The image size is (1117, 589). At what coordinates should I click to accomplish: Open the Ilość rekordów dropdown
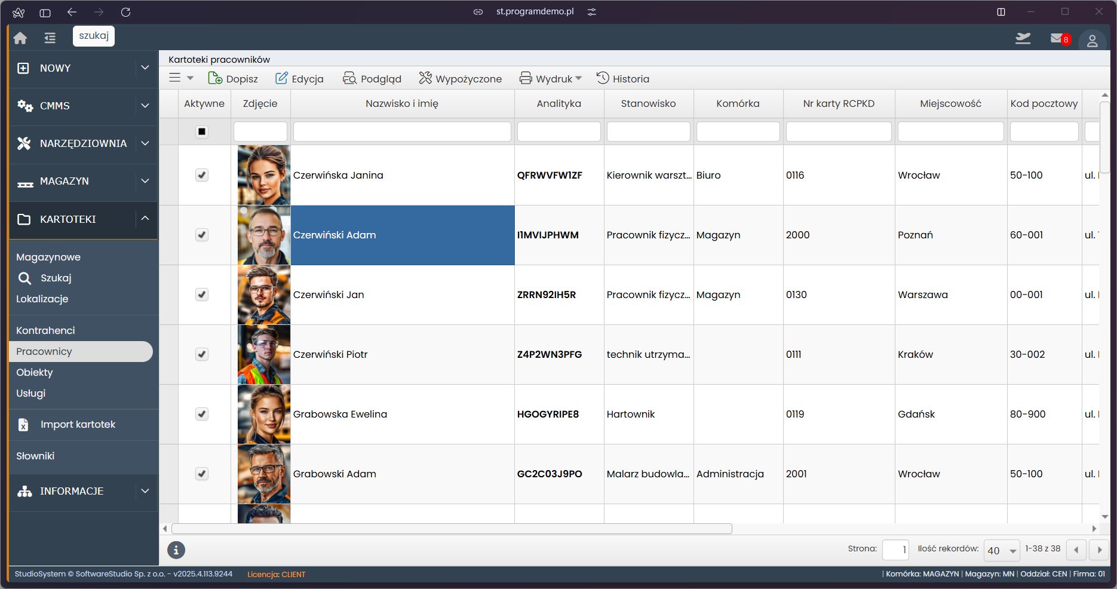point(1002,550)
